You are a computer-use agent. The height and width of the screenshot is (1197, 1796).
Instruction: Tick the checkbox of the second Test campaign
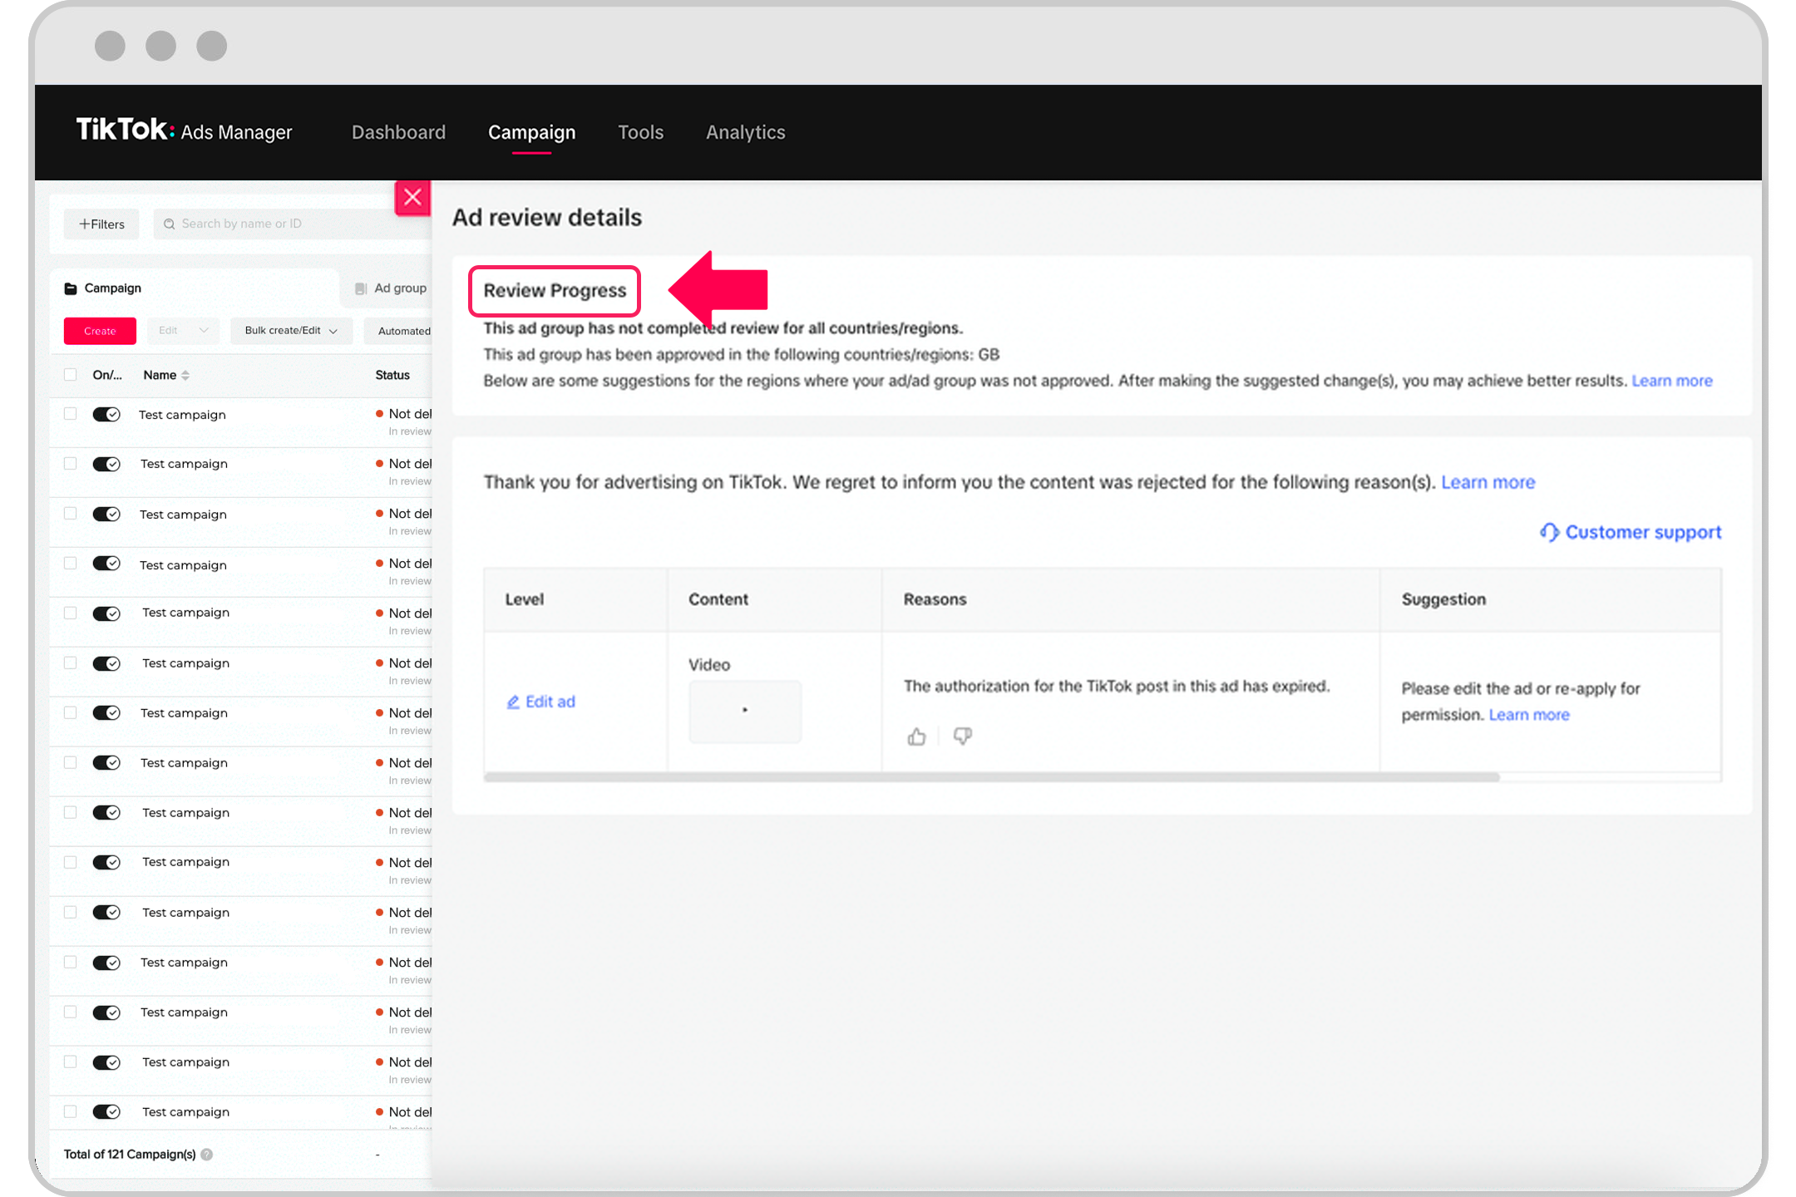click(71, 464)
